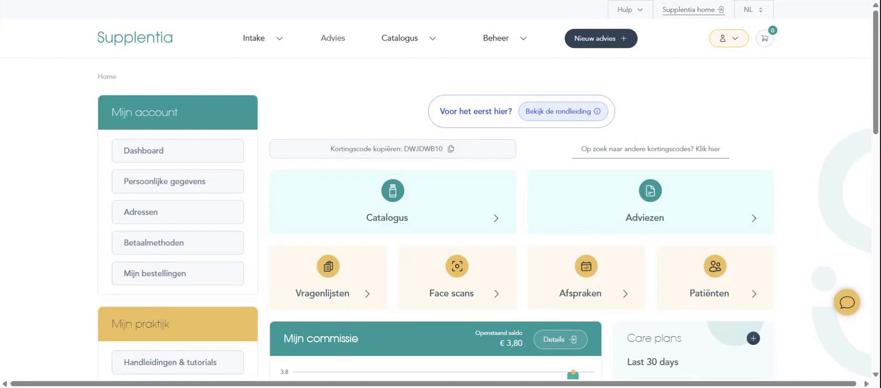
Task: Open the Face scans card arrow
Action: point(497,294)
